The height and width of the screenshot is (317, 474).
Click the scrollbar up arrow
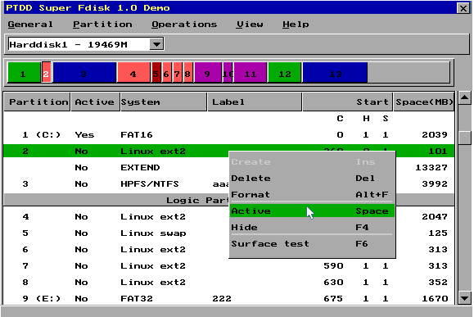click(x=464, y=97)
